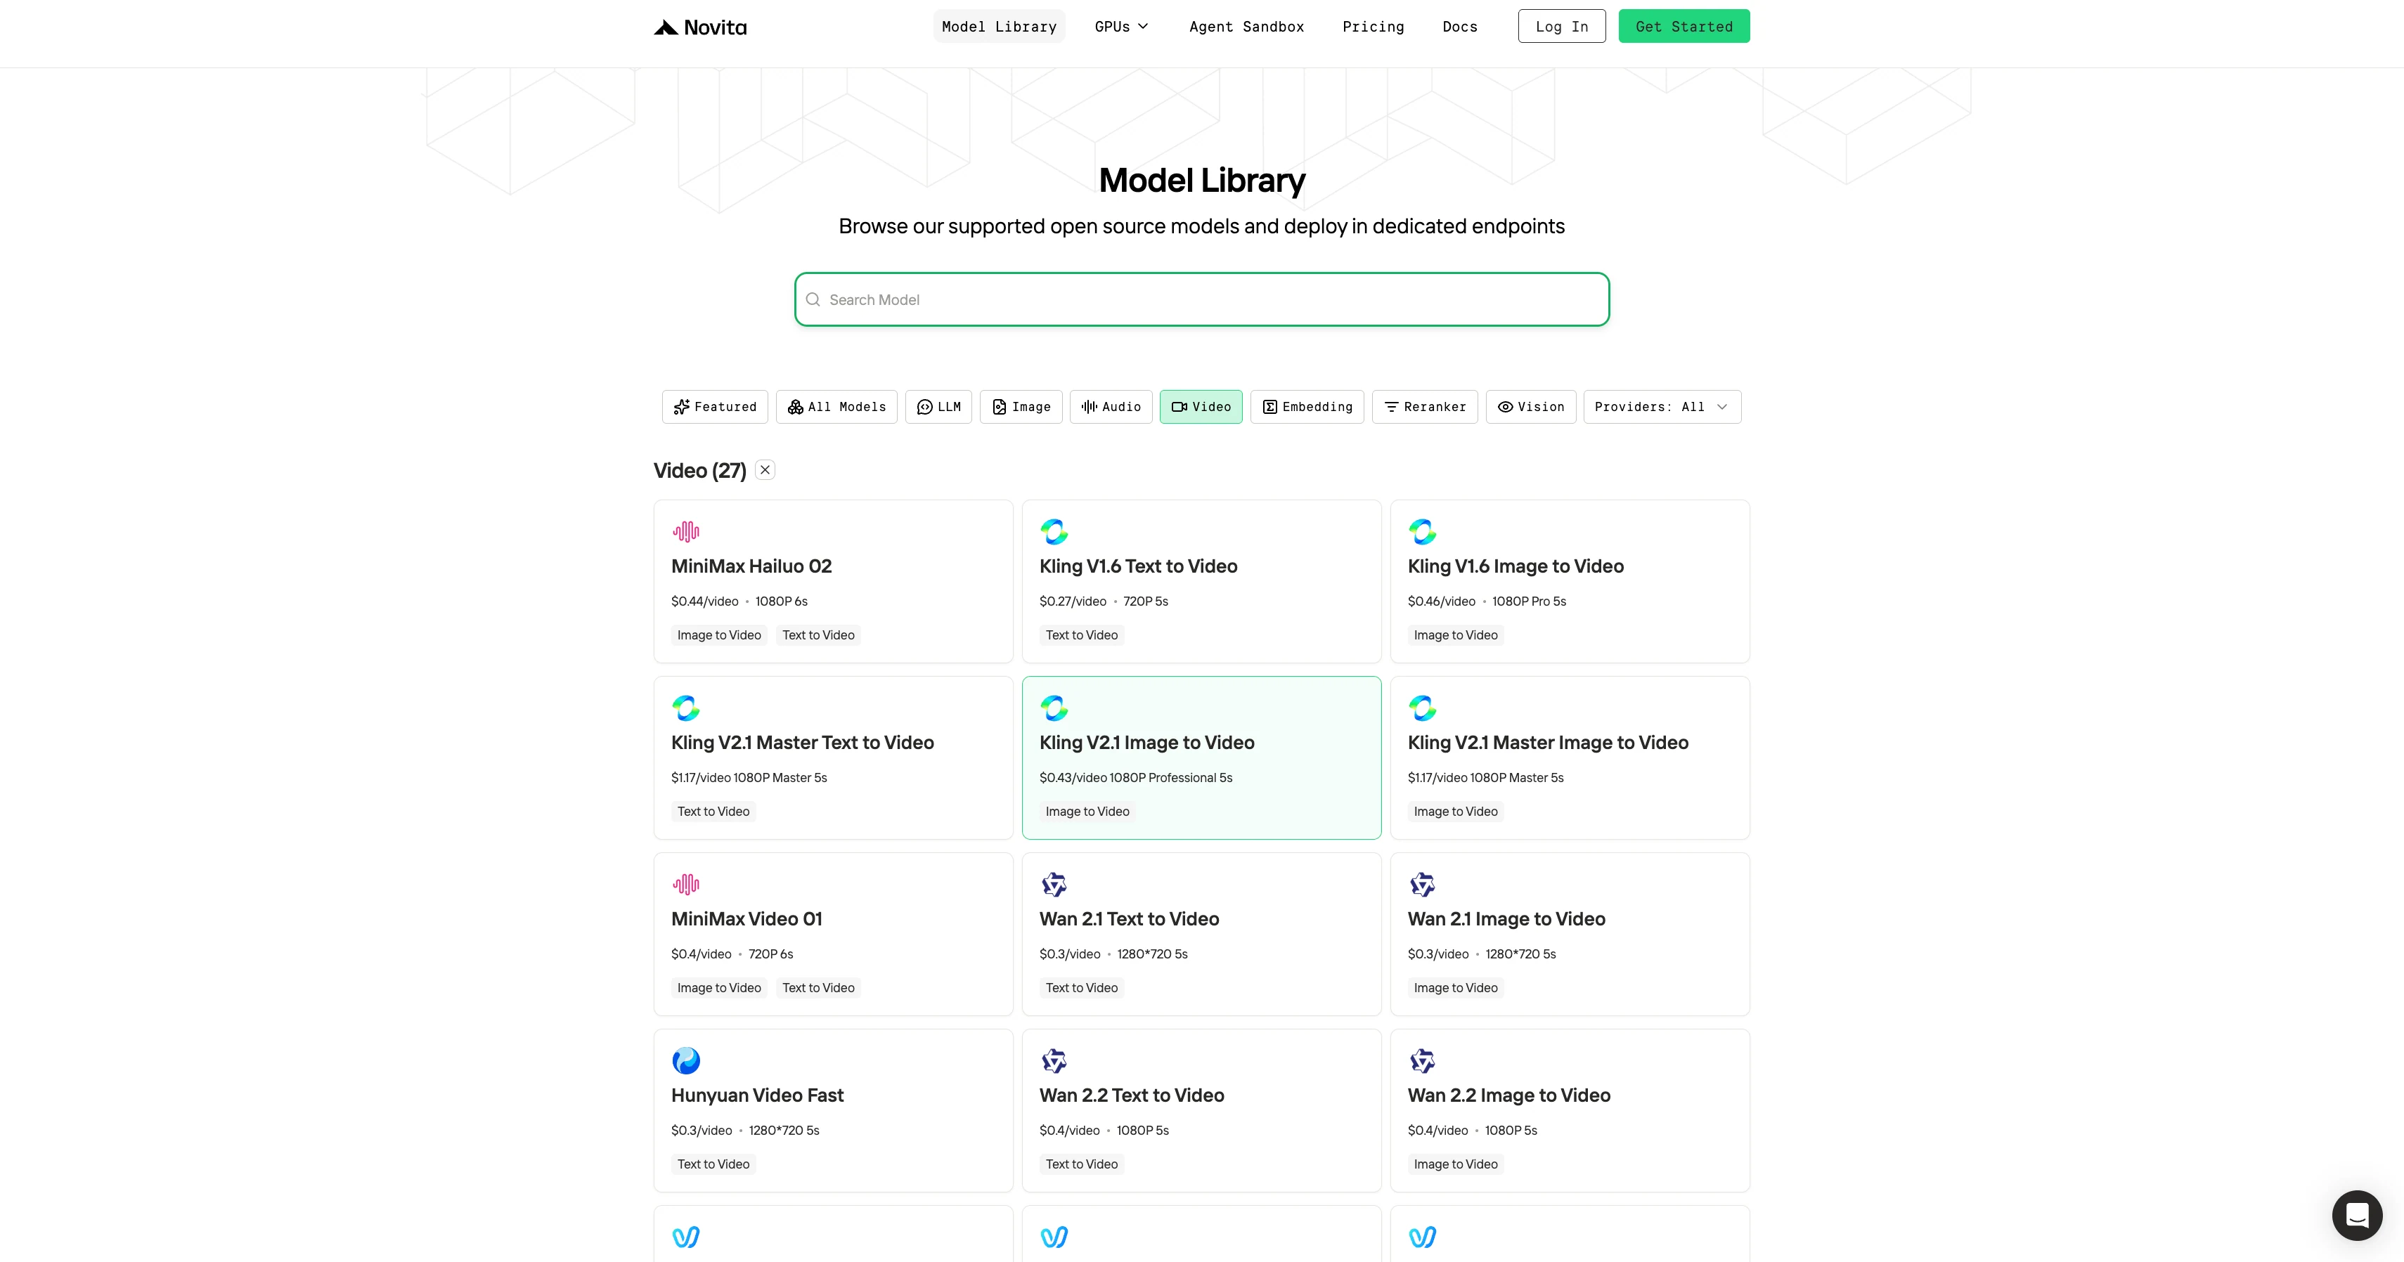The image size is (2404, 1262).
Task: Open MiniMax Video 01 model title
Action: click(747, 919)
